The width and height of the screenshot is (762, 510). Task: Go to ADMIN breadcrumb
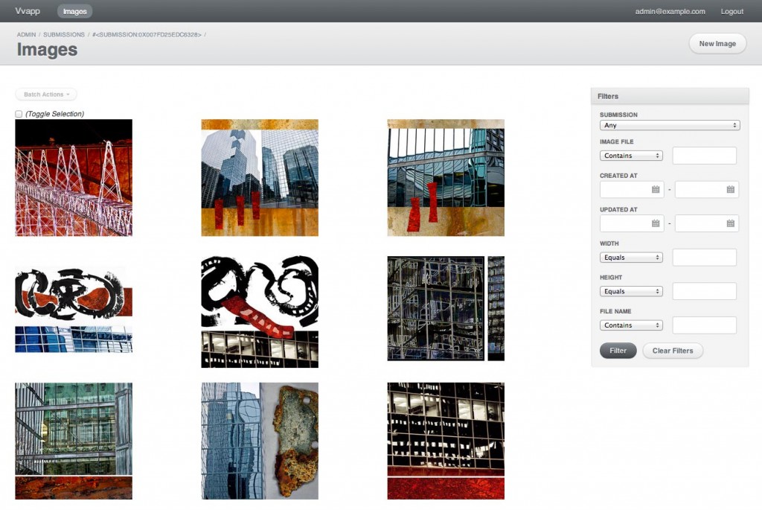pos(26,34)
